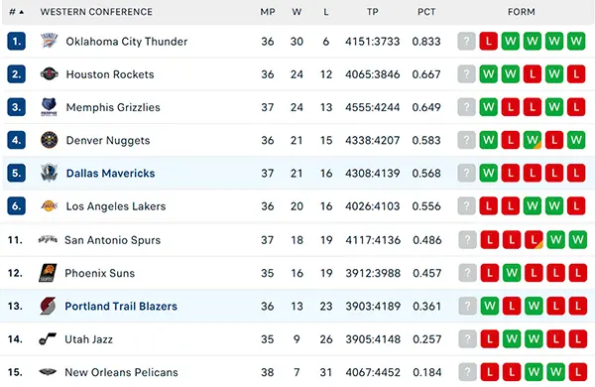595x387 pixels.
Task: Click the Utah Jazz note logo
Action: [x=48, y=338]
